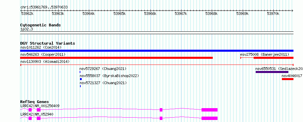Open the nsv1011262 (Coe2014) label
This screenshot has height=122, width=303.
pyautogui.click(x=41, y=47)
